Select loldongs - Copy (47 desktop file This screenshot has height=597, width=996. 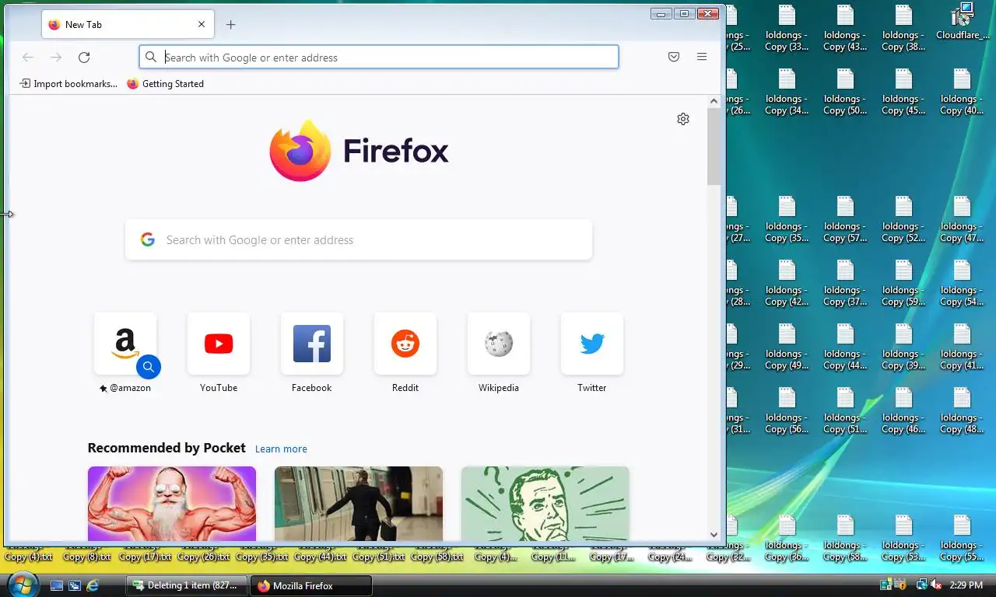(x=962, y=219)
